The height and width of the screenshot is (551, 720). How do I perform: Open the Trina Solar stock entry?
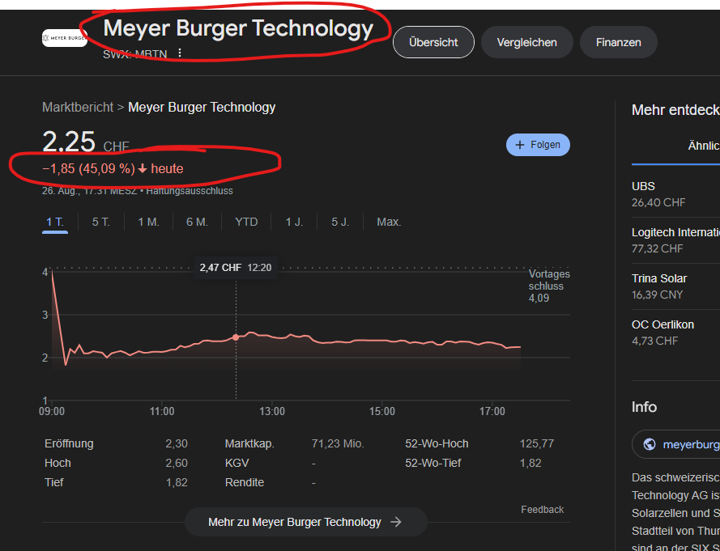pyautogui.click(x=675, y=286)
